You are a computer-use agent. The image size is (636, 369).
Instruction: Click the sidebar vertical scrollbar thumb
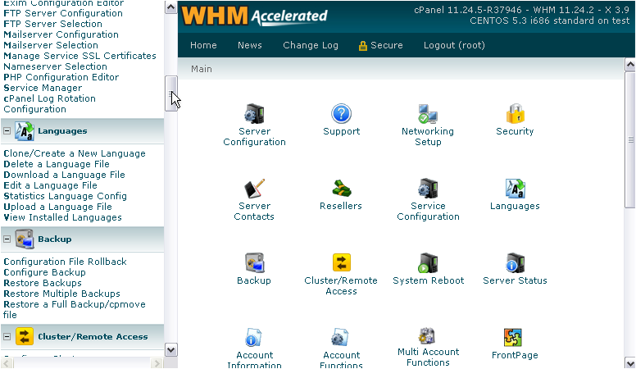click(171, 93)
